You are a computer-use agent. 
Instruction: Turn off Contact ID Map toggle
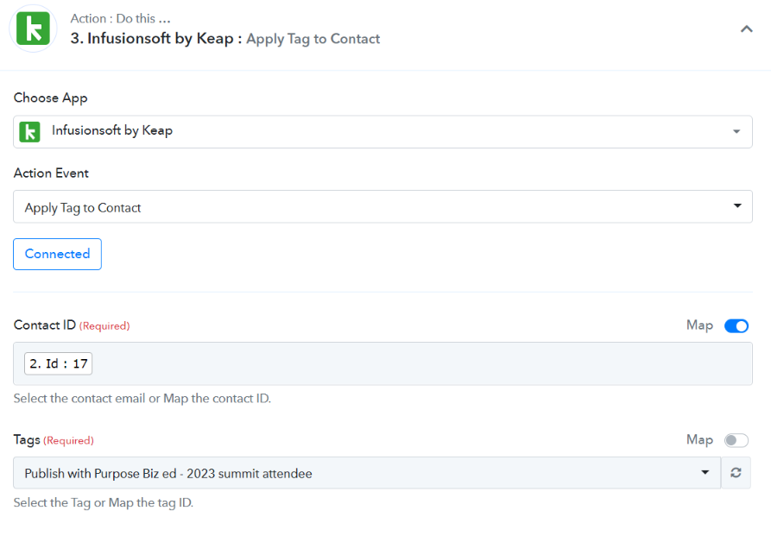[x=736, y=326]
